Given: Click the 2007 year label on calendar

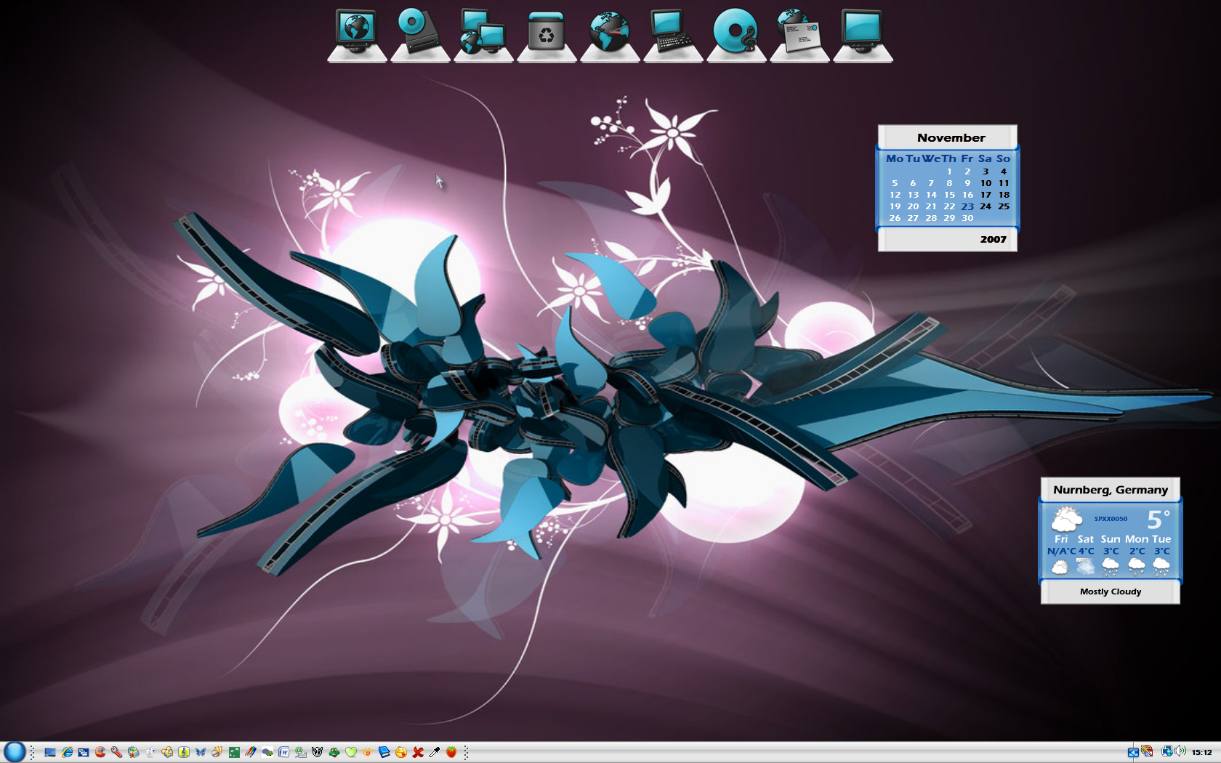Looking at the screenshot, I should (x=993, y=239).
